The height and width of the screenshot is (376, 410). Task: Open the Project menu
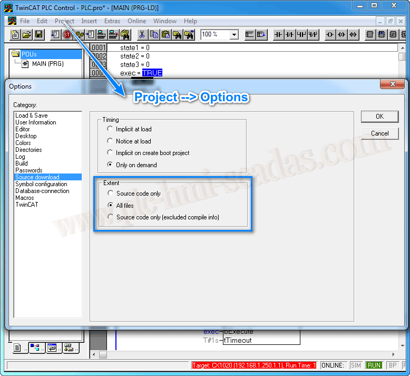coord(64,21)
